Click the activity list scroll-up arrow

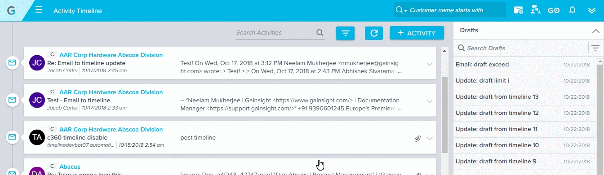coord(444,50)
